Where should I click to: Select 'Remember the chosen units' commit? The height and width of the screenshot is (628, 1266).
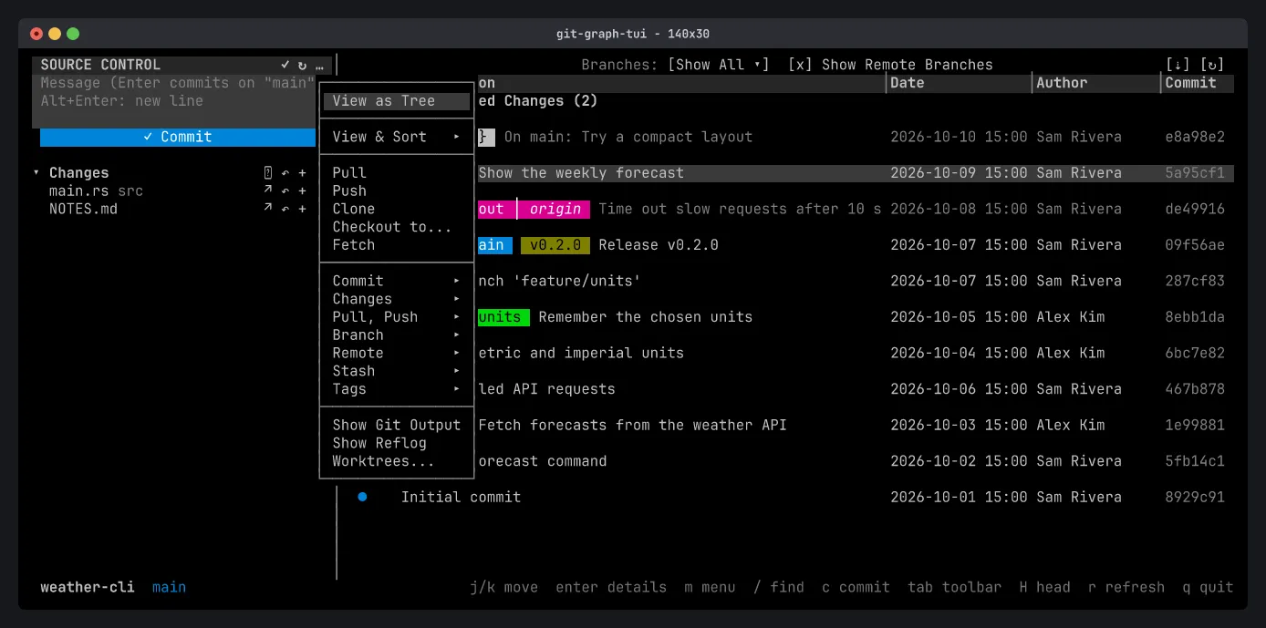point(646,317)
